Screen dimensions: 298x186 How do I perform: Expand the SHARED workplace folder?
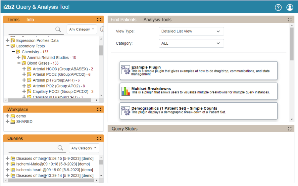pyautogui.click(x=8, y=121)
